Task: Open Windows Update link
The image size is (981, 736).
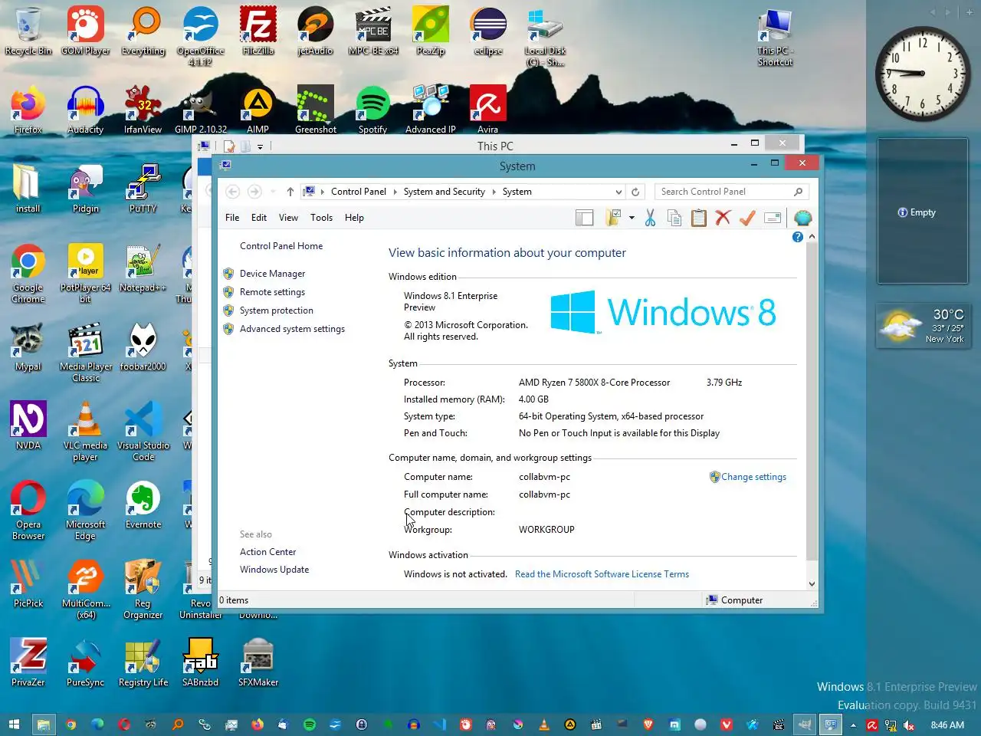Action: [274, 570]
